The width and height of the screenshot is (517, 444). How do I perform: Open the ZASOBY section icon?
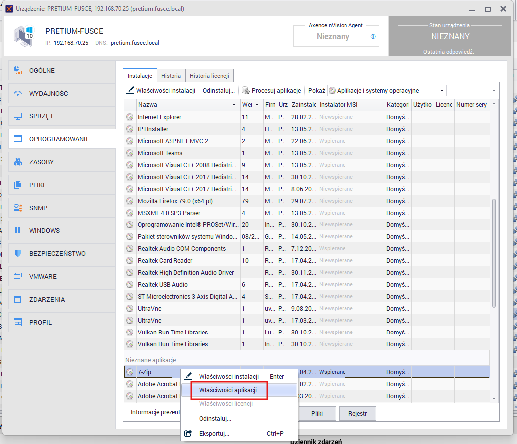point(18,162)
